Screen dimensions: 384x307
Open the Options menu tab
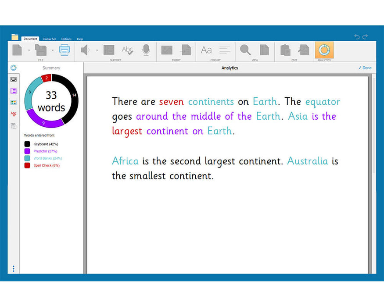coord(66,39)
